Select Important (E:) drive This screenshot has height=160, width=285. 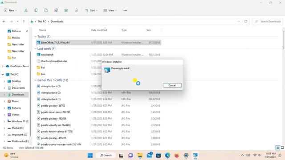tap(20, 135)
